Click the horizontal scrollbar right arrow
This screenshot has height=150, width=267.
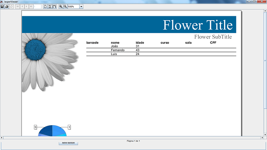coord(262,138)
